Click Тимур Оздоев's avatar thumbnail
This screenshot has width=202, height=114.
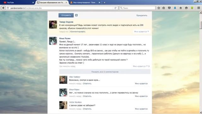[53, 24]
